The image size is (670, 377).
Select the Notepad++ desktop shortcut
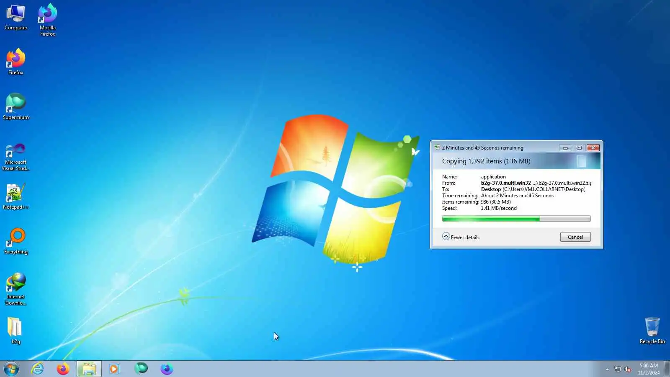16,196
